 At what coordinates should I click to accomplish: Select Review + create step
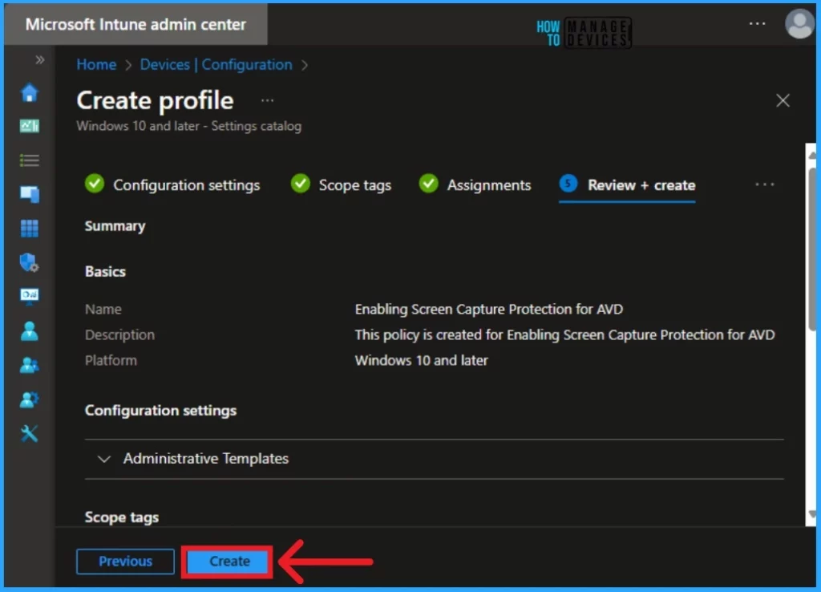tap(627, 184)
